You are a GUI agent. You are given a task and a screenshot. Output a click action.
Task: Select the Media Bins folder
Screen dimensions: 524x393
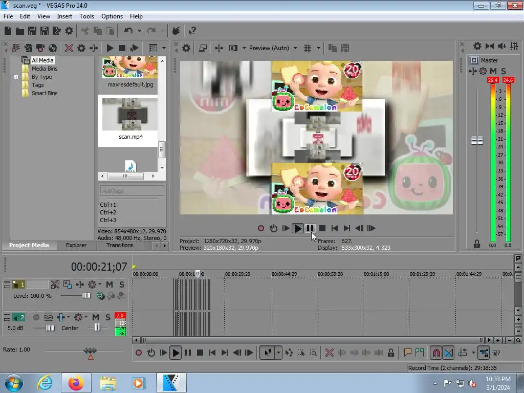coord(45,69)
